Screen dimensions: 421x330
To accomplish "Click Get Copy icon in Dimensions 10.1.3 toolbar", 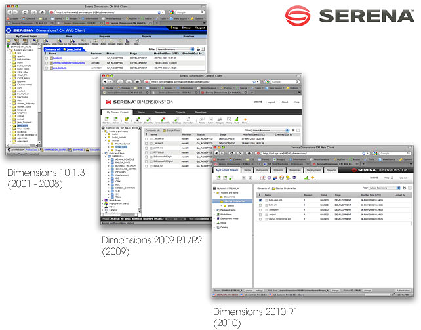I will pyautogui.click(x=72, y=41).
